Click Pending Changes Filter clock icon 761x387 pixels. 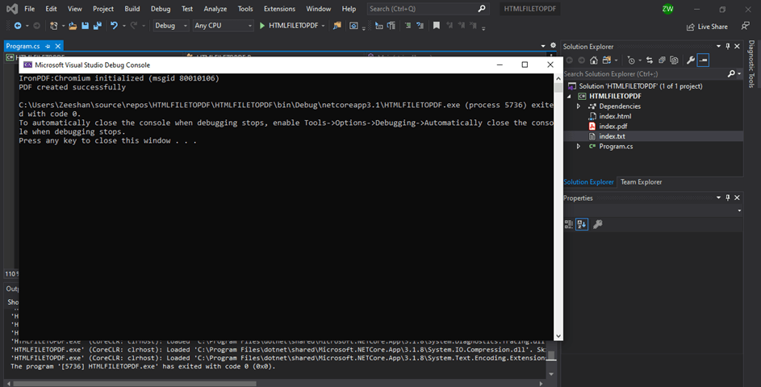(x=631, y=60)
